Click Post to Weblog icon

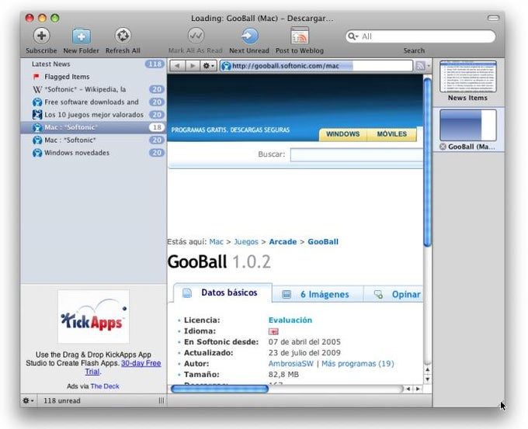[x=300, y=36]
